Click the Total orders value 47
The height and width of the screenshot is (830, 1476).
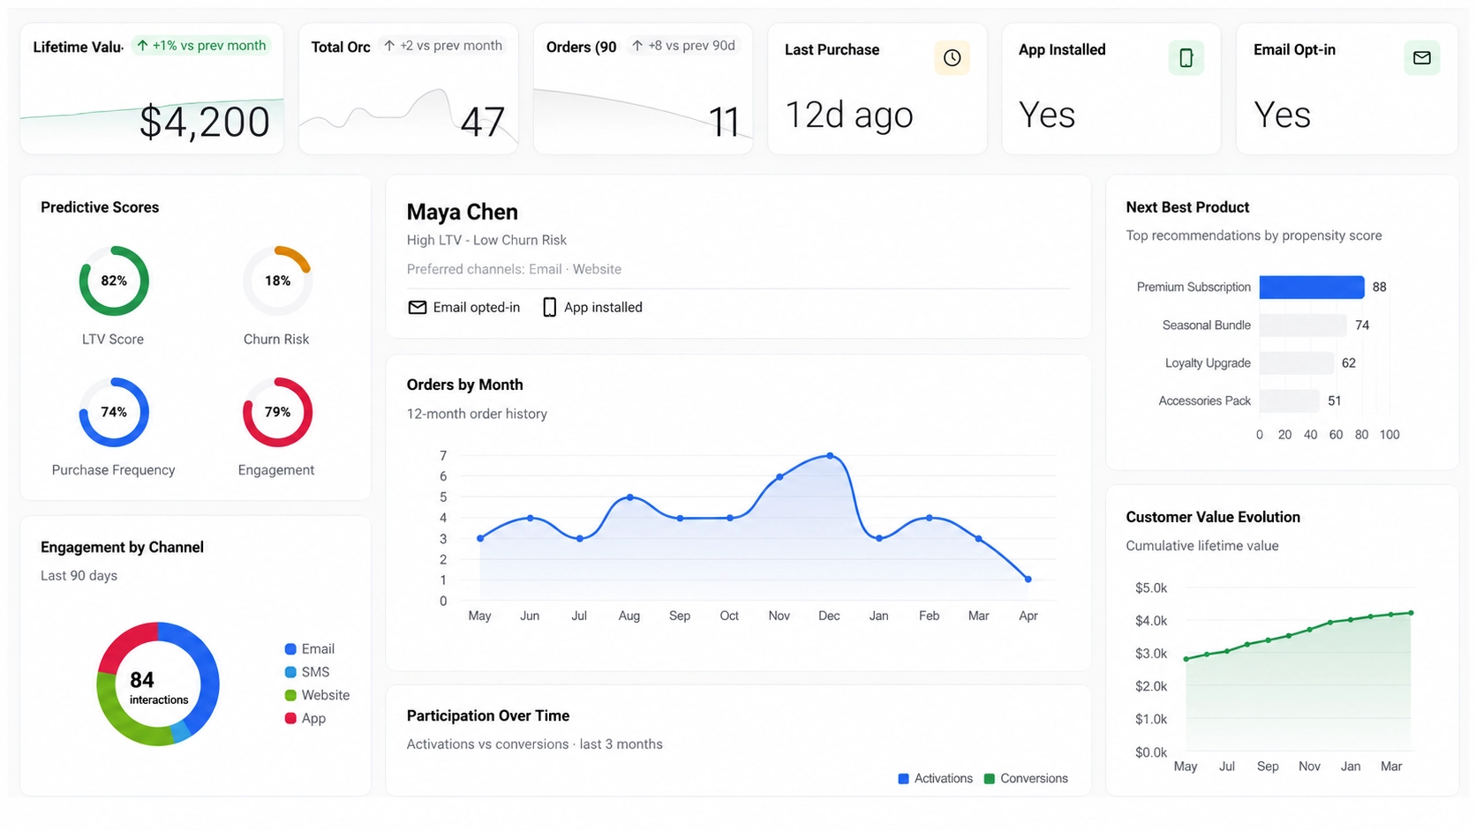pos(482,122)
